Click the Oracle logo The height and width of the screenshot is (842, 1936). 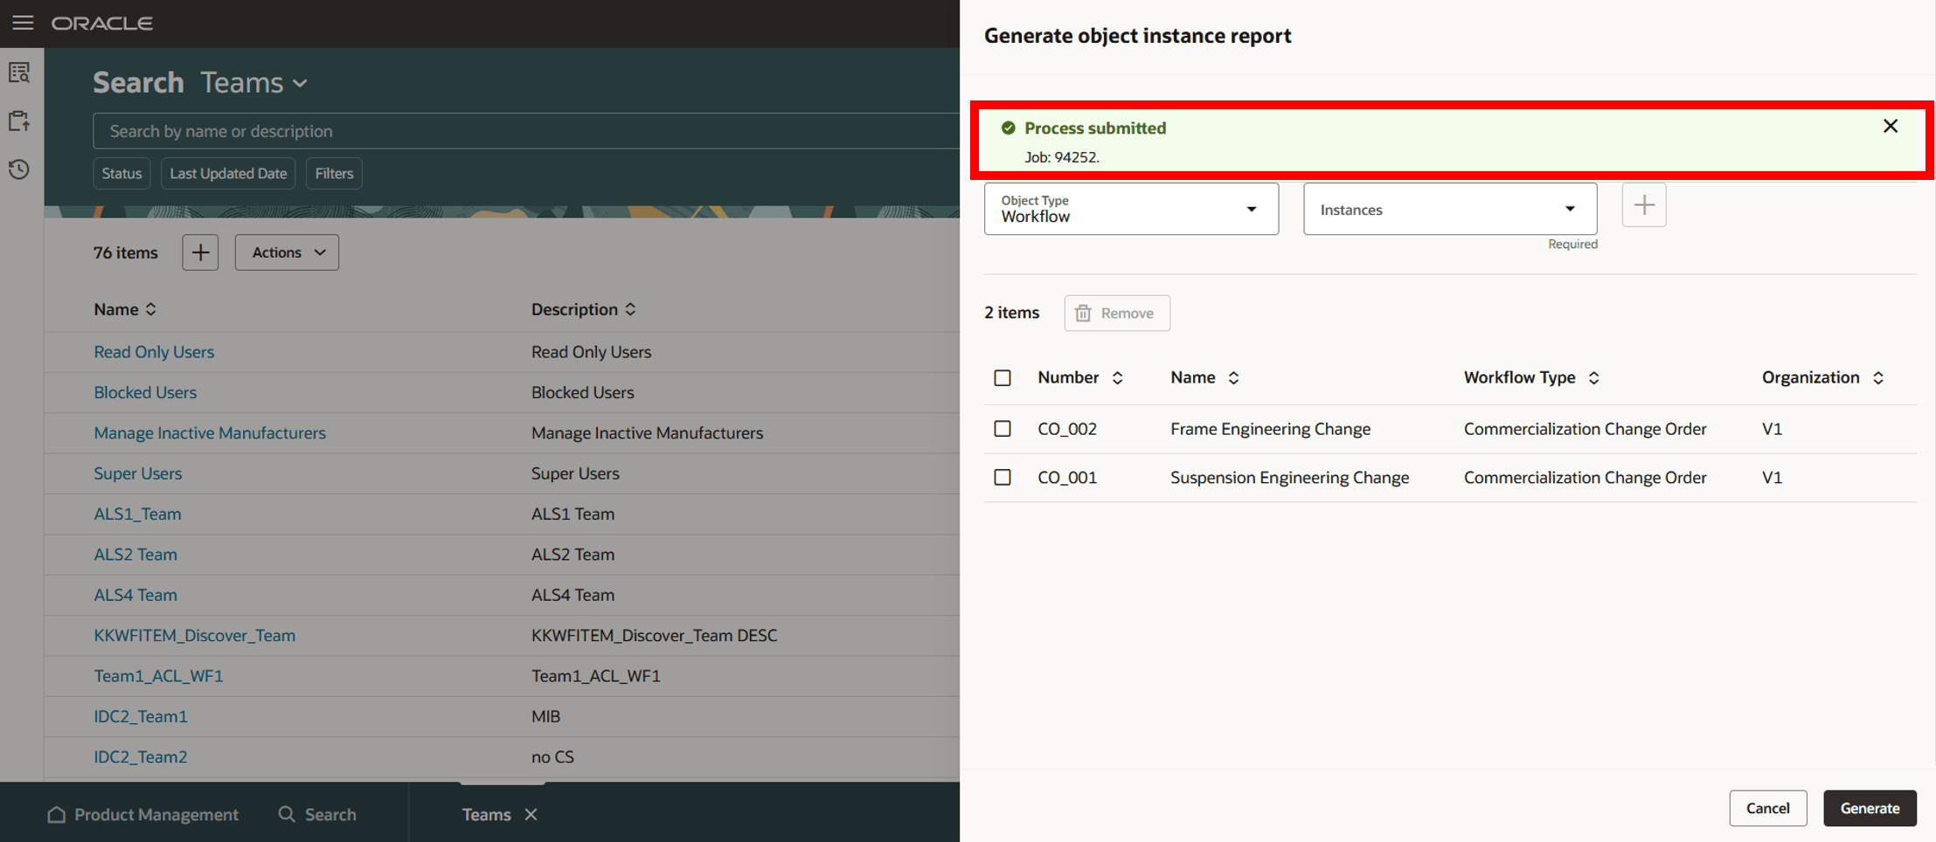coord(101,23)
